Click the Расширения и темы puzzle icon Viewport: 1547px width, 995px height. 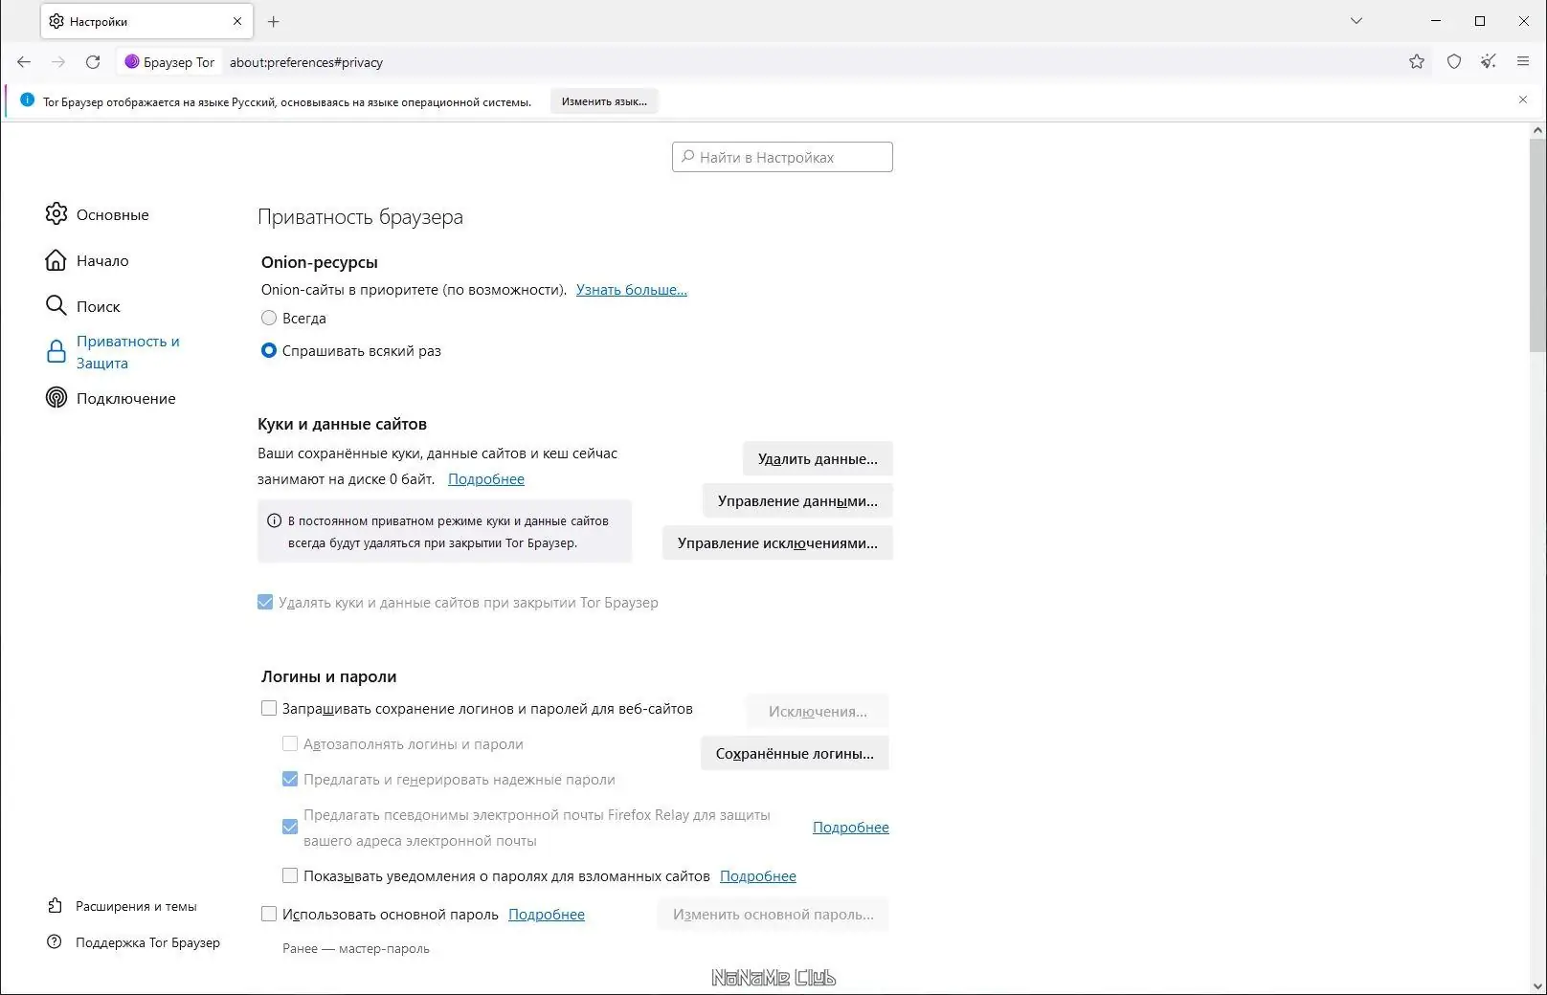tap(56, 906)
